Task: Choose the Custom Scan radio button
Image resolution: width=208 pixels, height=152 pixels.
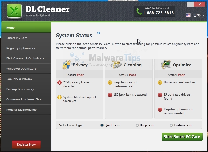Action: click(171, 125)
